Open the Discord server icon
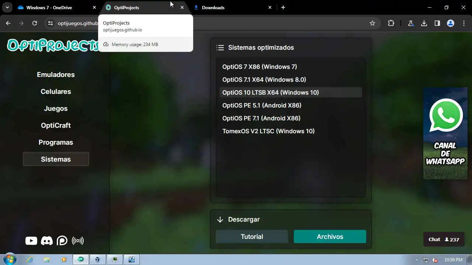 click(x=47, y=241)
